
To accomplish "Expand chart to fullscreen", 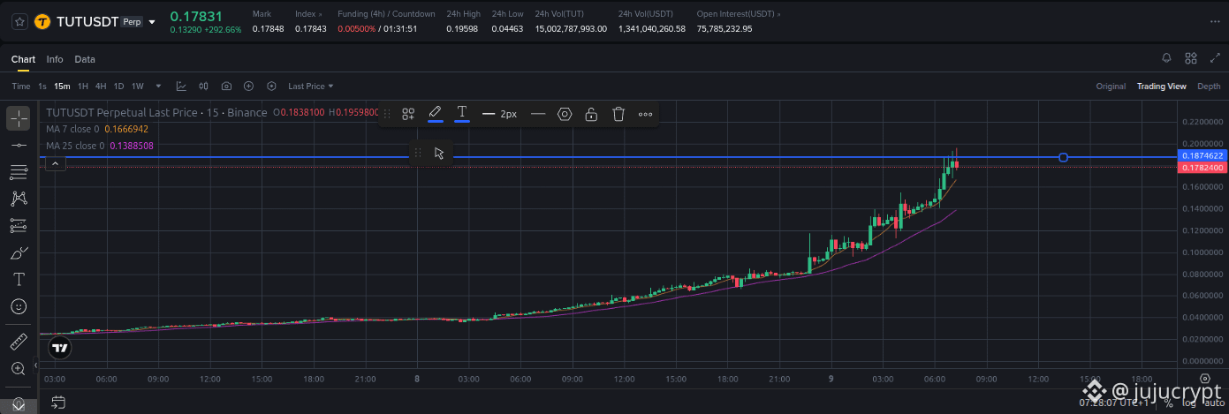I will 1213,58.
